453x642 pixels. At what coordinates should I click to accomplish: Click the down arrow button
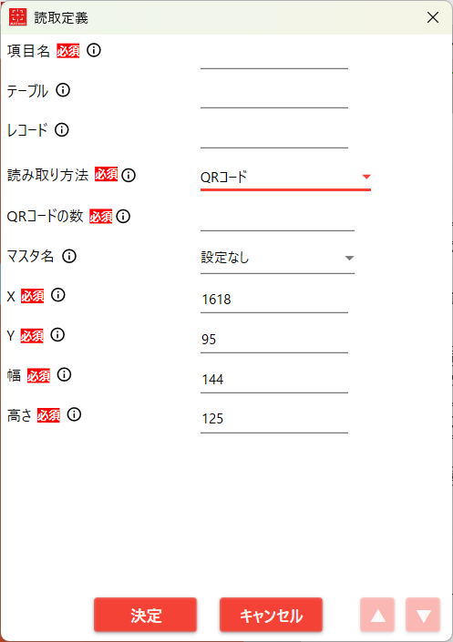click(423, 615)
